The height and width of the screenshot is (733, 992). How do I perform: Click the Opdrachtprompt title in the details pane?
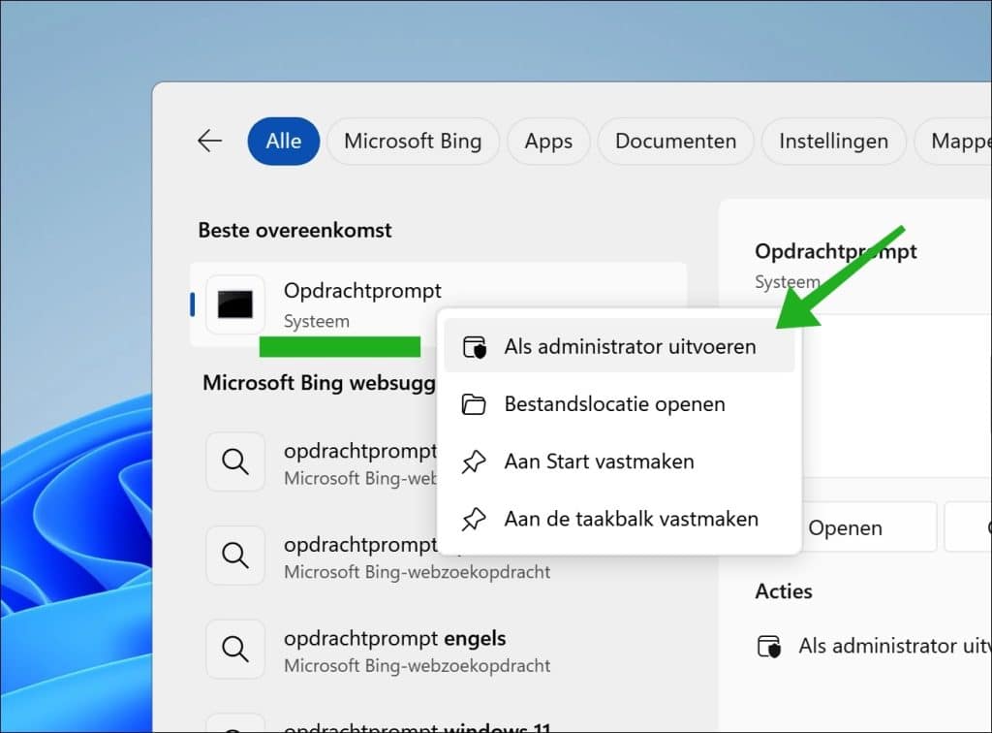(835, 251)
